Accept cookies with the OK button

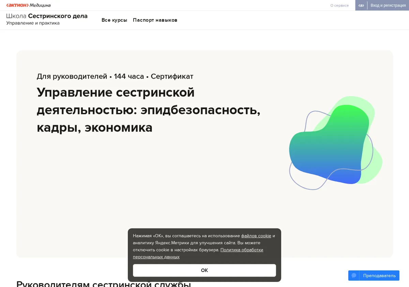pyautogui.click(x=204, y=270)
